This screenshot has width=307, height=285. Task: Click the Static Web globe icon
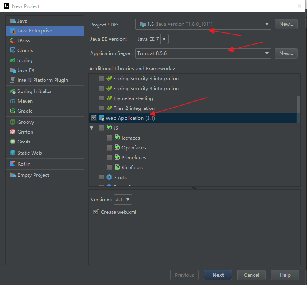point(13,153)
